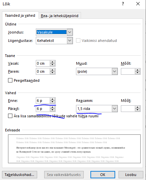The image size is (146, 180).
Task: Tick 'Ära lisa samalaadiliste lõikude' checkbox
Action: point(10,116)
